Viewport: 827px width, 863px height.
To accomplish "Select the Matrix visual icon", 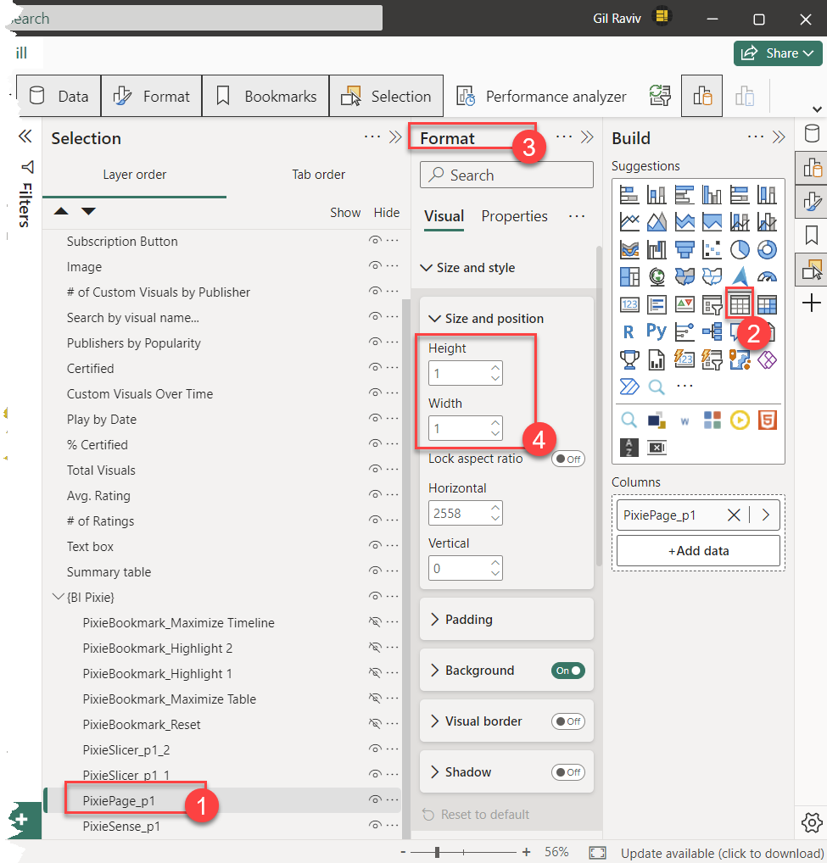I will tap(767, 303).
